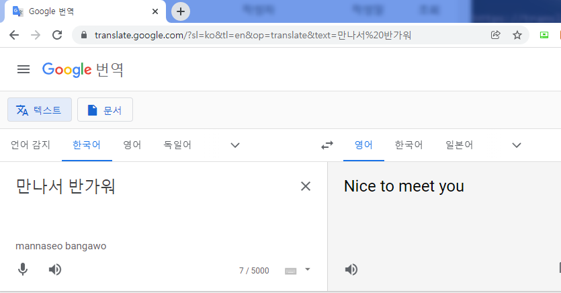
Task: Clear the source text with X
Action: [306, 186]
